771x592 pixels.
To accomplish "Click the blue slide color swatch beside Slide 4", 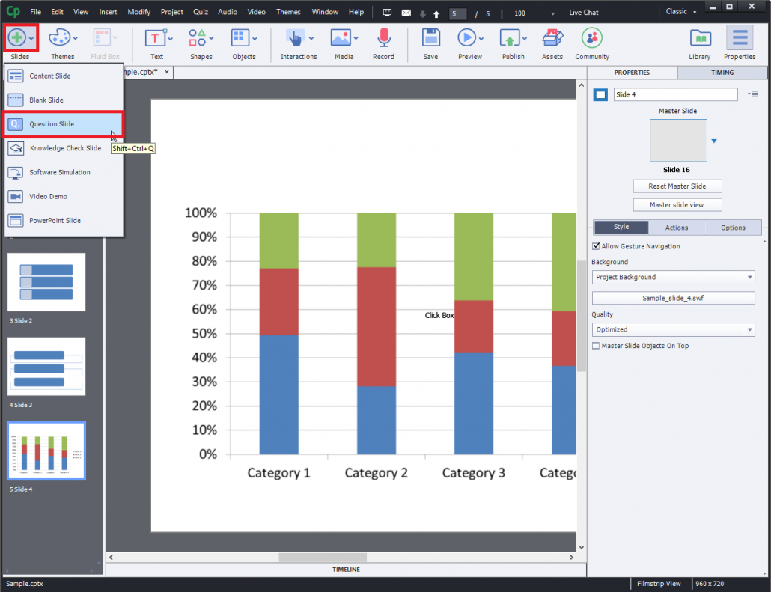I will point(600,94).
